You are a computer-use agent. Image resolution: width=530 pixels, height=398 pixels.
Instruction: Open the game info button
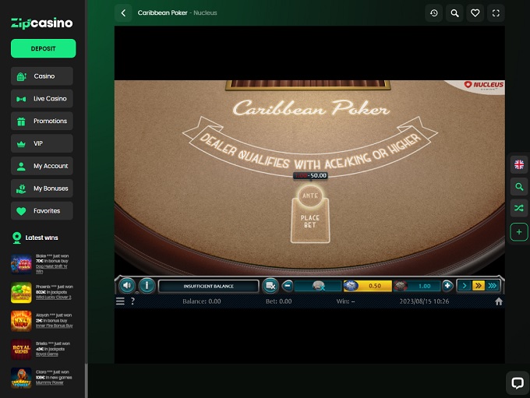coord(146,285)
